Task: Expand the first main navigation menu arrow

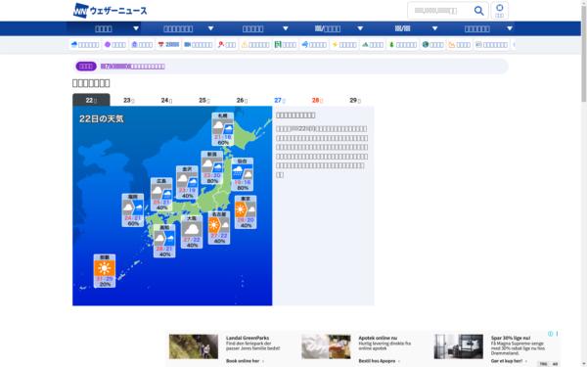Action: tap(136, 28)
